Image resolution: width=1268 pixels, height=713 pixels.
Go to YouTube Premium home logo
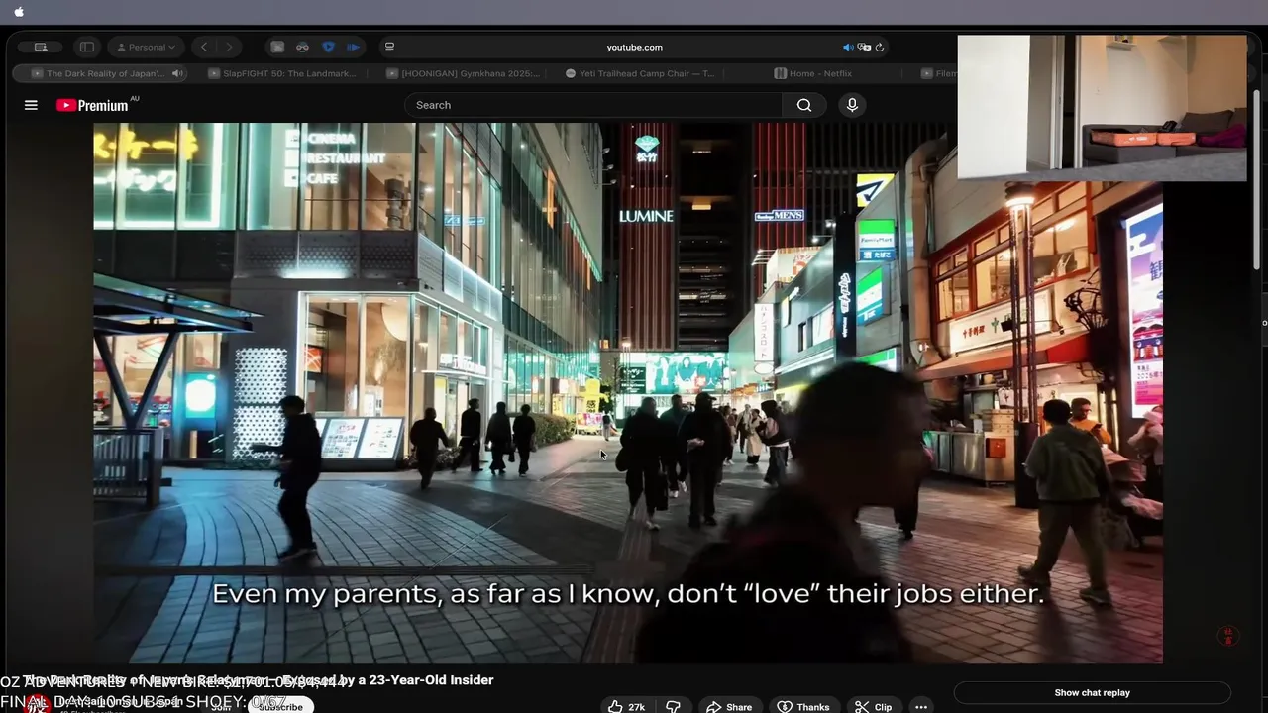coord(92,105)
